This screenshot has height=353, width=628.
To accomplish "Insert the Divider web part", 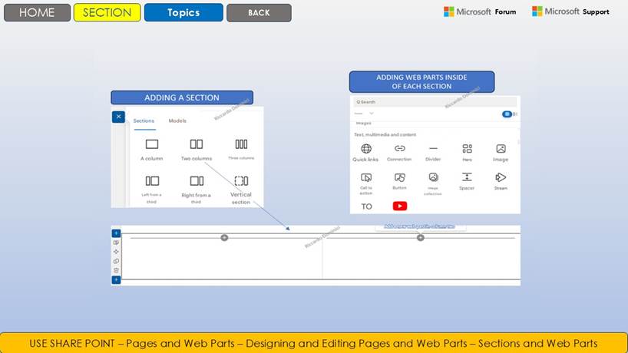I will [433, 149].
